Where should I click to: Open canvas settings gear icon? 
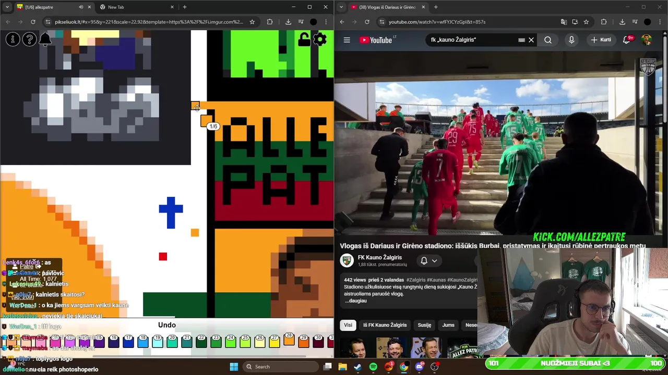[320, 39]
